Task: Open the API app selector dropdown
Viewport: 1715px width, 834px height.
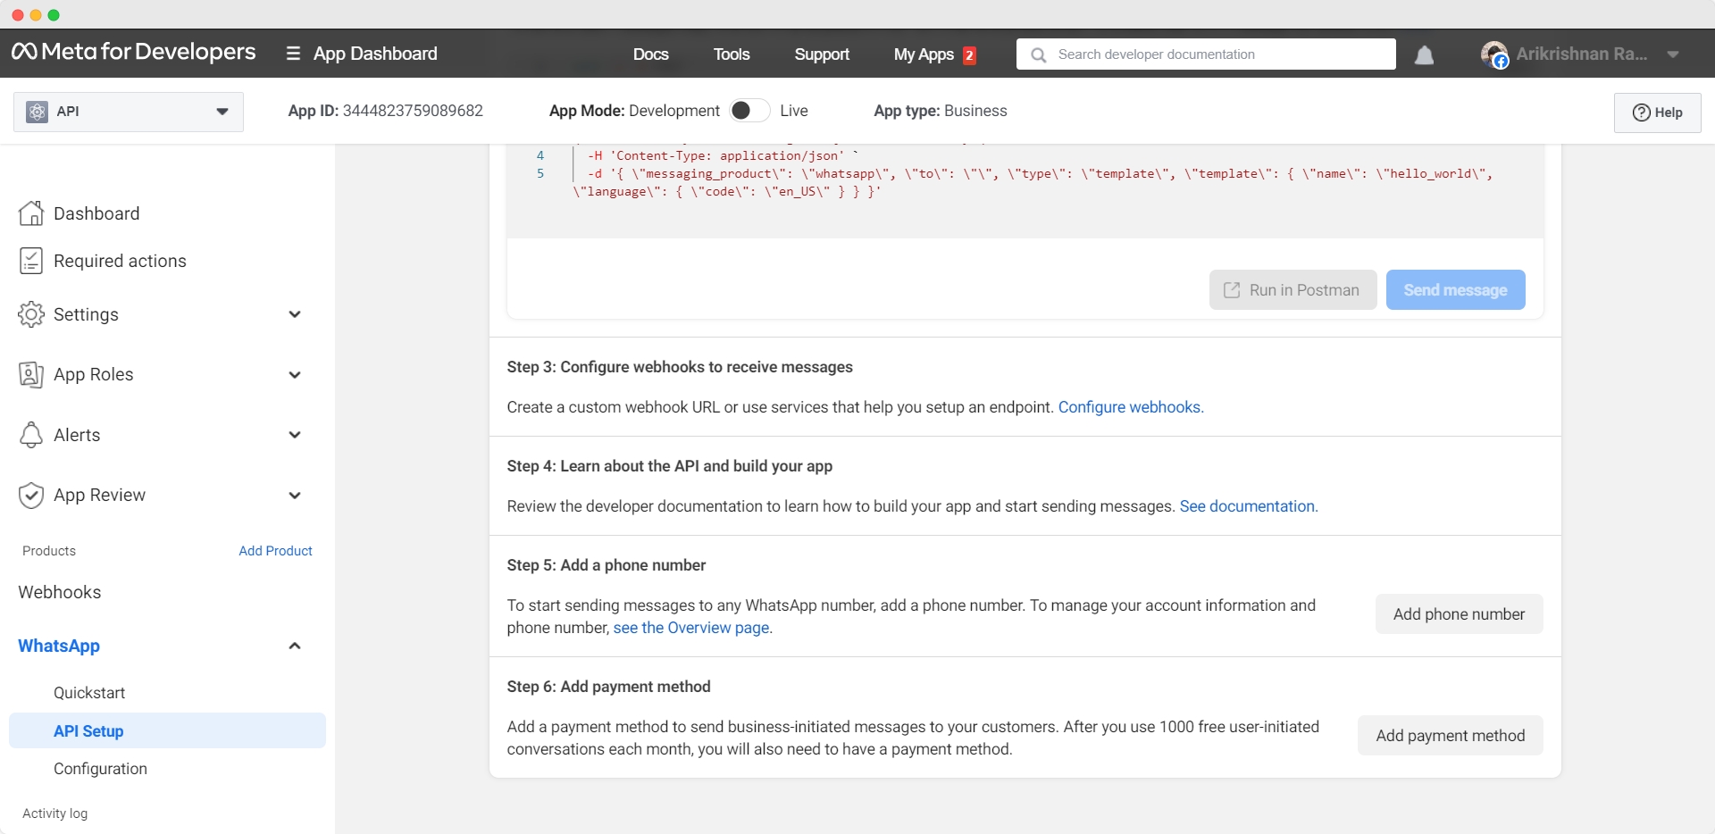Action: (x=129, y=112)
